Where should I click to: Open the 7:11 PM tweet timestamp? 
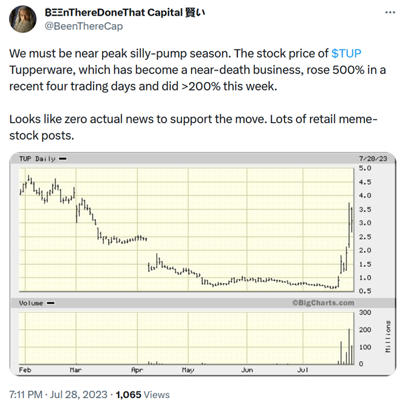coord(26,394)
